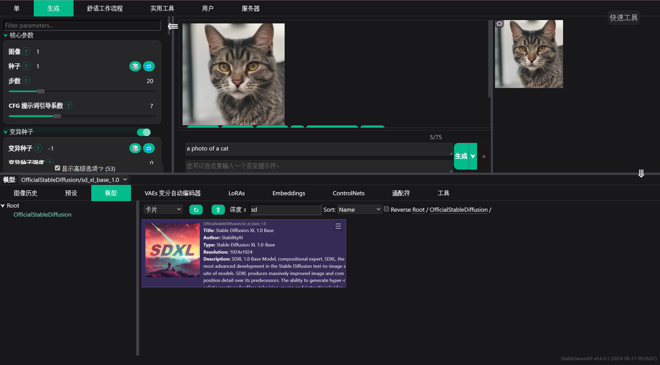The width and height of the screenshot is (660, 365).
Task: Switch to the LoRAs tab
Action: (236, 193)
